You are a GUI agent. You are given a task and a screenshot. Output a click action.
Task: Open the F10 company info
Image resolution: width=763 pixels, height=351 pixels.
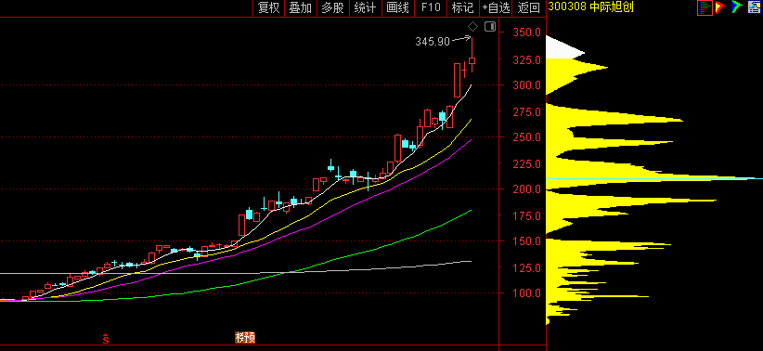430,7
